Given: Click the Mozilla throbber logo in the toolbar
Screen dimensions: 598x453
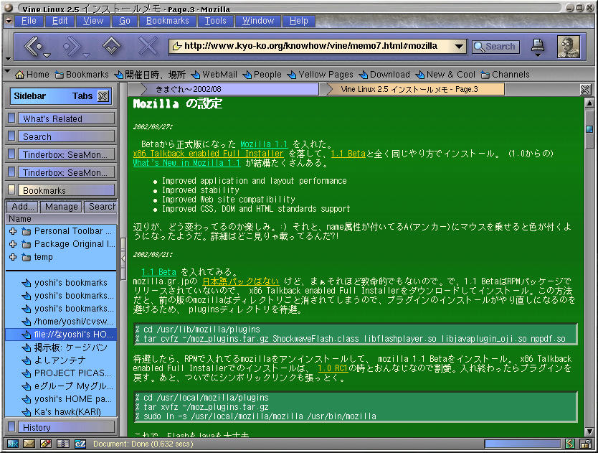Looking at the screenshot, I should tap(569, 47).
